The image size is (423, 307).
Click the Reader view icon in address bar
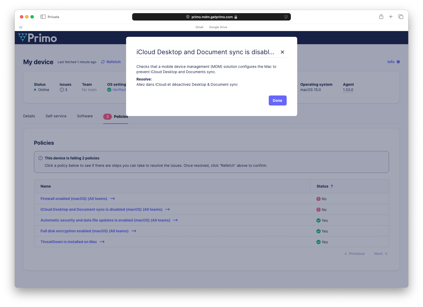coord(286,17)
